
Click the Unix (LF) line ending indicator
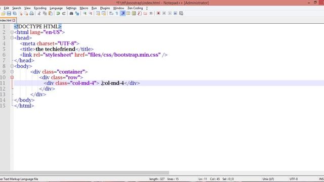click(268, 179)
